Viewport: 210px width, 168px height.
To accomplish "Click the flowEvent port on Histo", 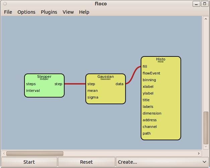I will click(x=151, y=73).
